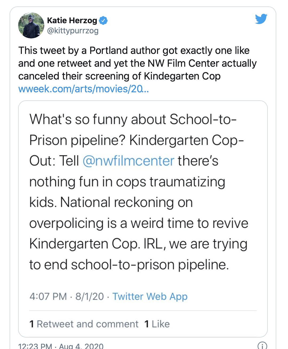Viewport: 288px width, 349px height.
Task: Click the quoted text 'school-to-prison pipeline.'
Action: click(150, 265)
